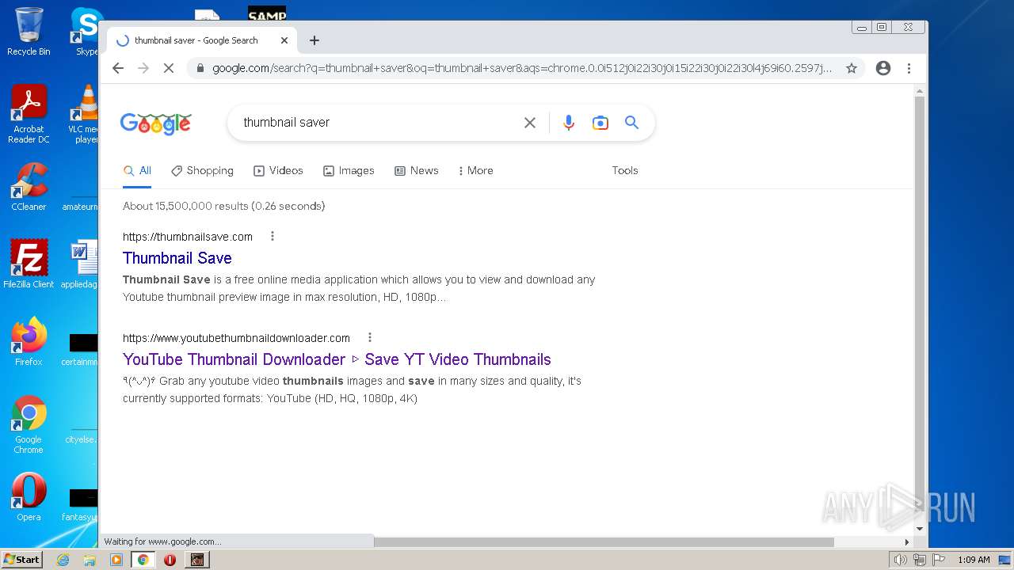This screenshot has width=1014, height=570.
Task: Open Windows Media Player from the taskbar
Action: (x=116, y=560)
